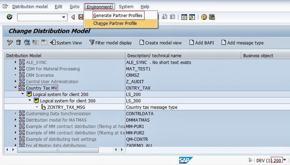Click the find magnifier icon in toolbar

pos(27,43)
